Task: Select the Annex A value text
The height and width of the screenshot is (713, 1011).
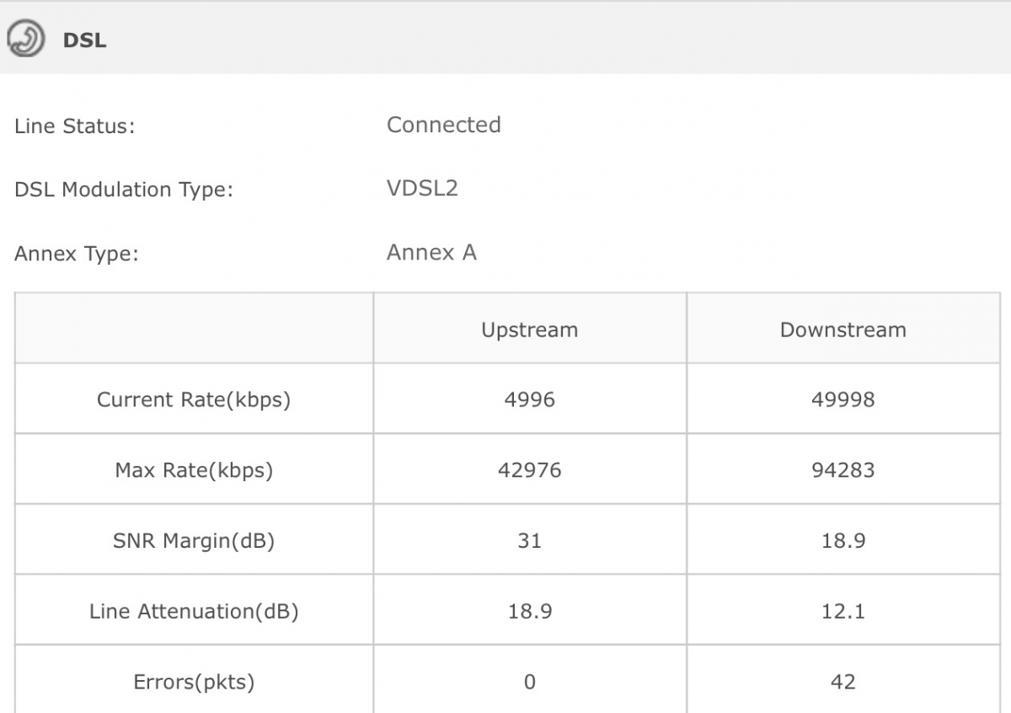Action: (431, 252)
